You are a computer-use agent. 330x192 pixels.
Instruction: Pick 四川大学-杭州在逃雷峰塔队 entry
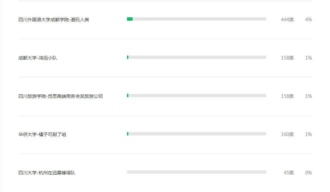point(47,173)
